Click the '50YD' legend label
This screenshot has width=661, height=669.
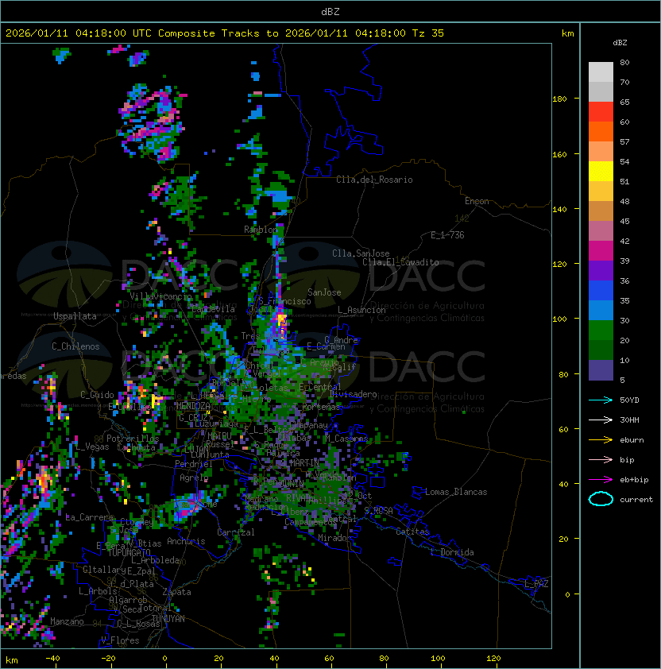click(629, 400)
